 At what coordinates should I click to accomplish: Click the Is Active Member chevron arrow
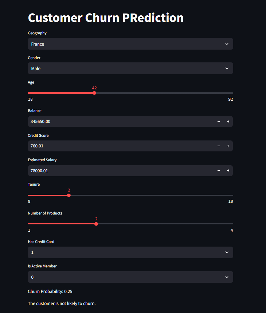(x=227, y=277)
